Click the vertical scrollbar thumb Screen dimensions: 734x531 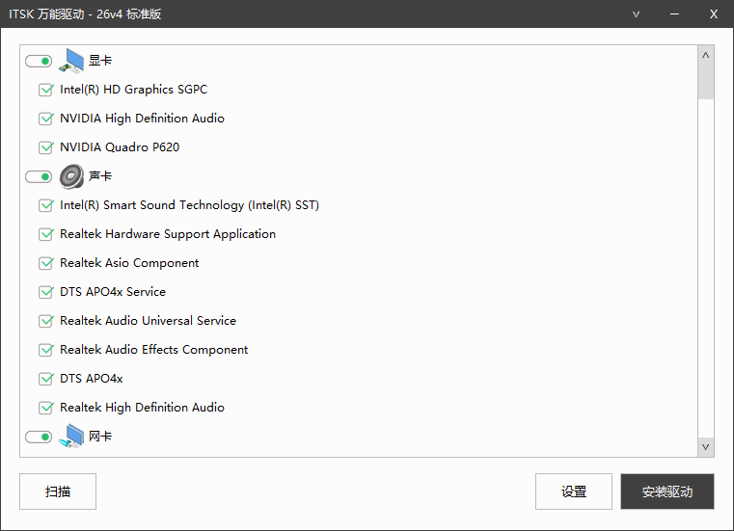pyautogui.click(x=705, y=82)
